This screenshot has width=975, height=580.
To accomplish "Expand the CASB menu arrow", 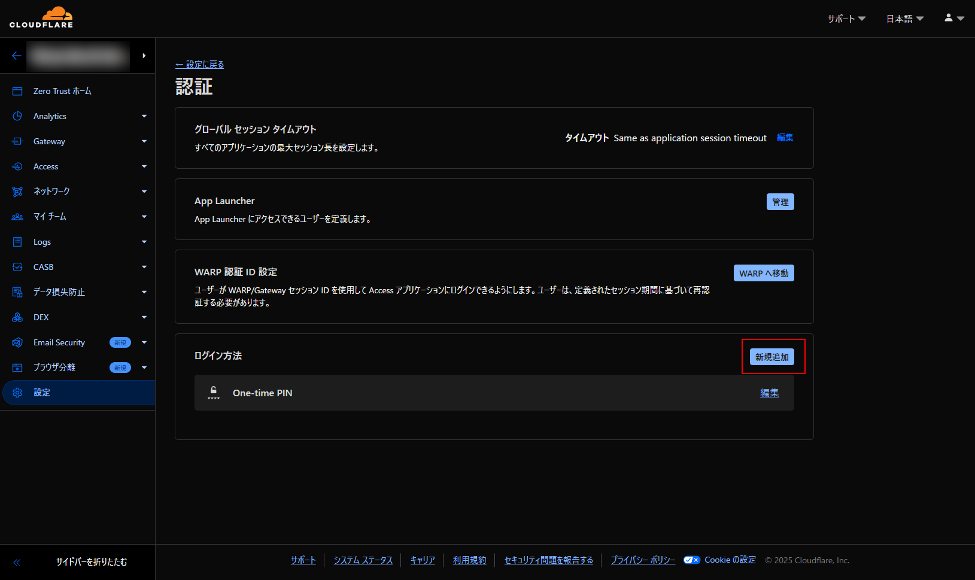I will [144, 267].
